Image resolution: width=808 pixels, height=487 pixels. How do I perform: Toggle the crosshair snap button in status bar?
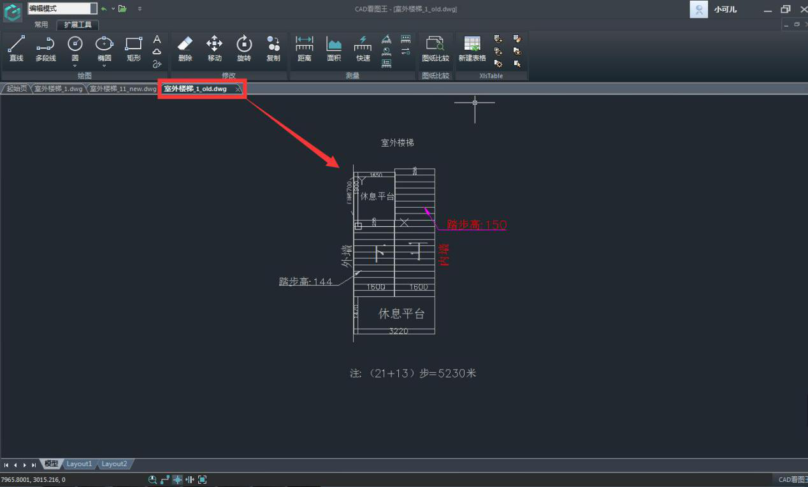(178, 480)
